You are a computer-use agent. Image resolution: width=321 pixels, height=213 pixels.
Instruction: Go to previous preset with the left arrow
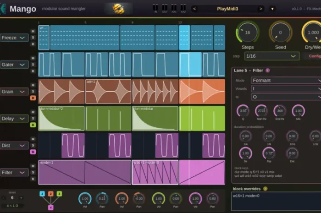point(194,9)
